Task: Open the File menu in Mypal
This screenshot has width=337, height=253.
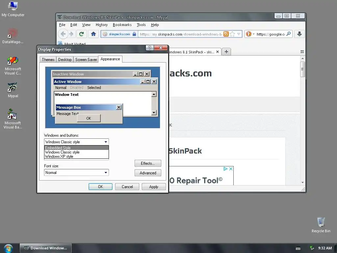Action: tap(62, 25)
